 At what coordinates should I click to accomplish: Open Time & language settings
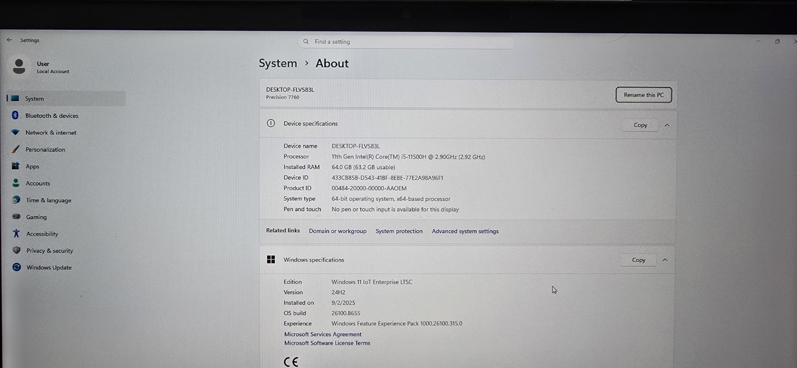click(x=48, y=200)
